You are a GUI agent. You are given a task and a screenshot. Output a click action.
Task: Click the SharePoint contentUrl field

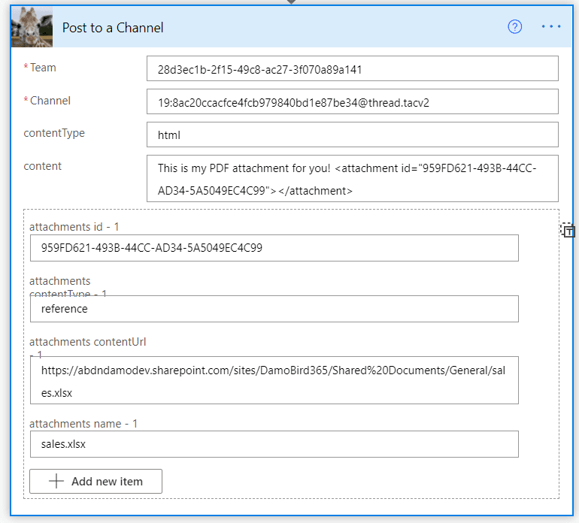274,381
